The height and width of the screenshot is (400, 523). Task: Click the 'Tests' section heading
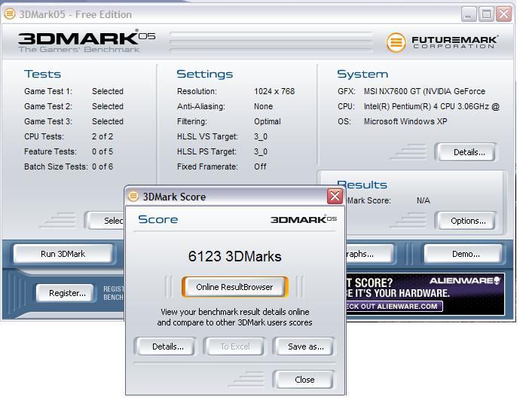tap(42, 74)
